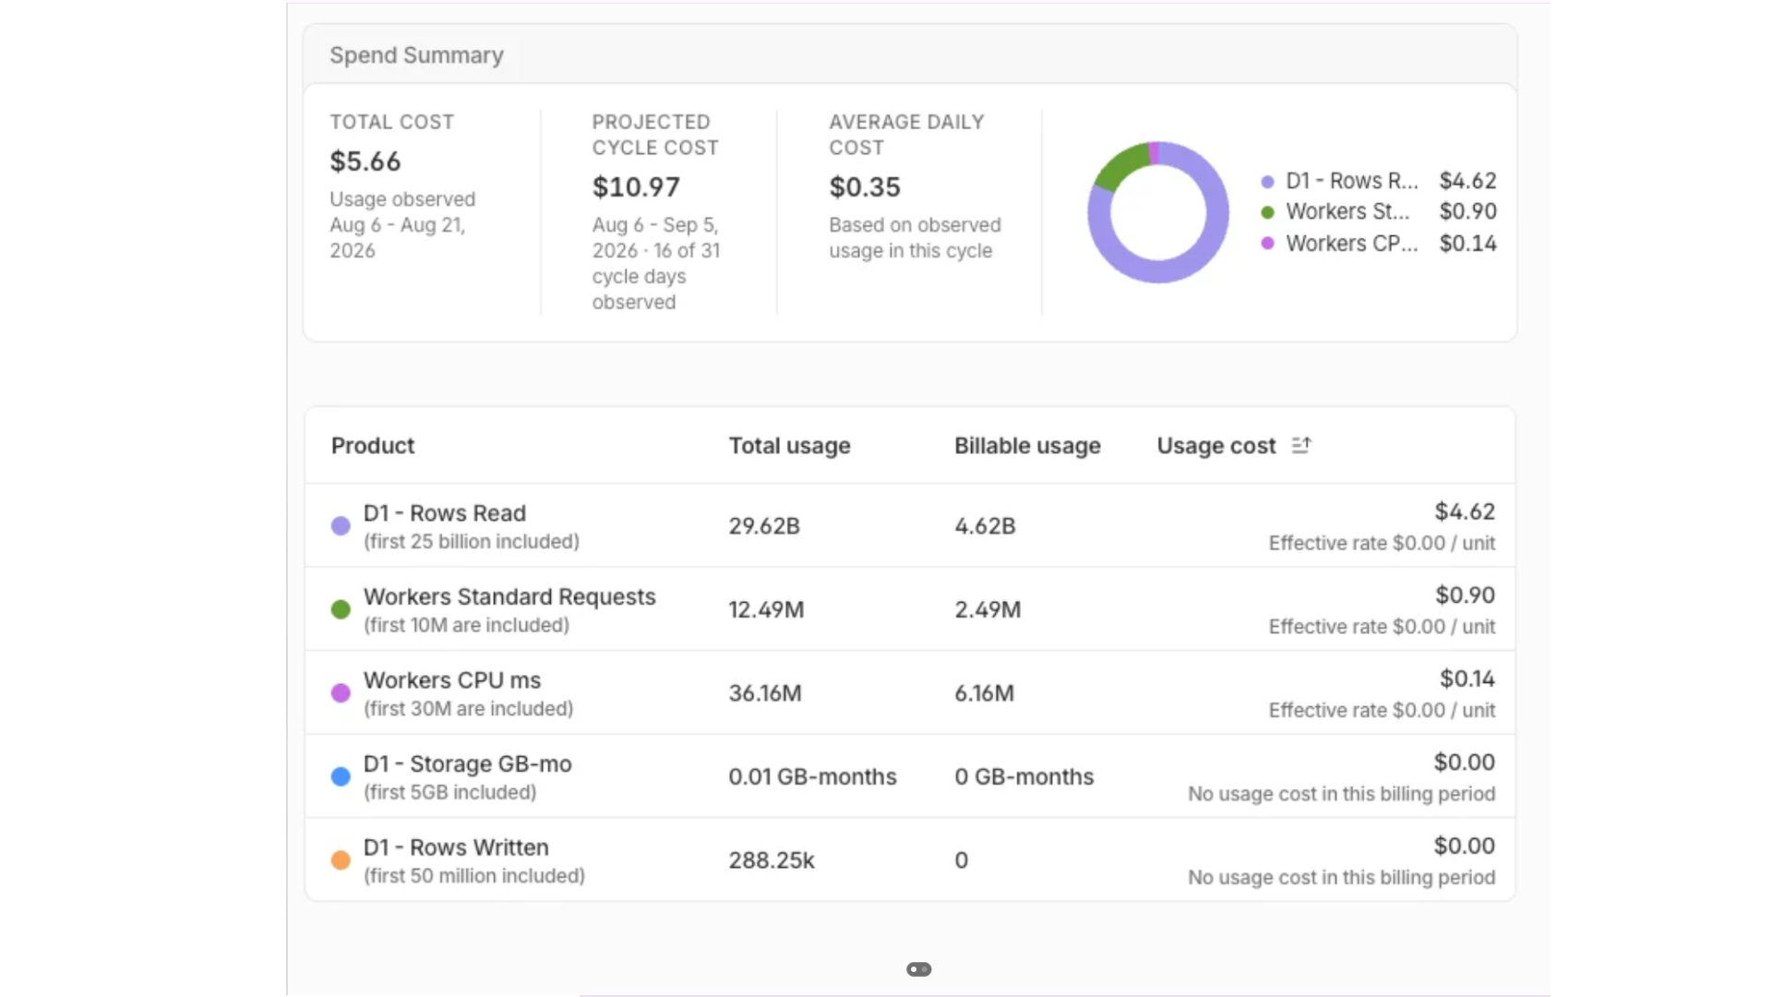Click the "(first 10M are included)" note
This screenshot has height=997, width=1772.
(466, 626)
